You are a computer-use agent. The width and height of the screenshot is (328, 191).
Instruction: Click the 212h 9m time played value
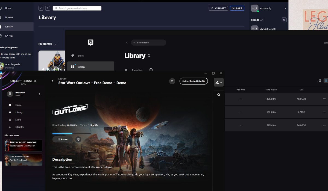click(271, 125)
